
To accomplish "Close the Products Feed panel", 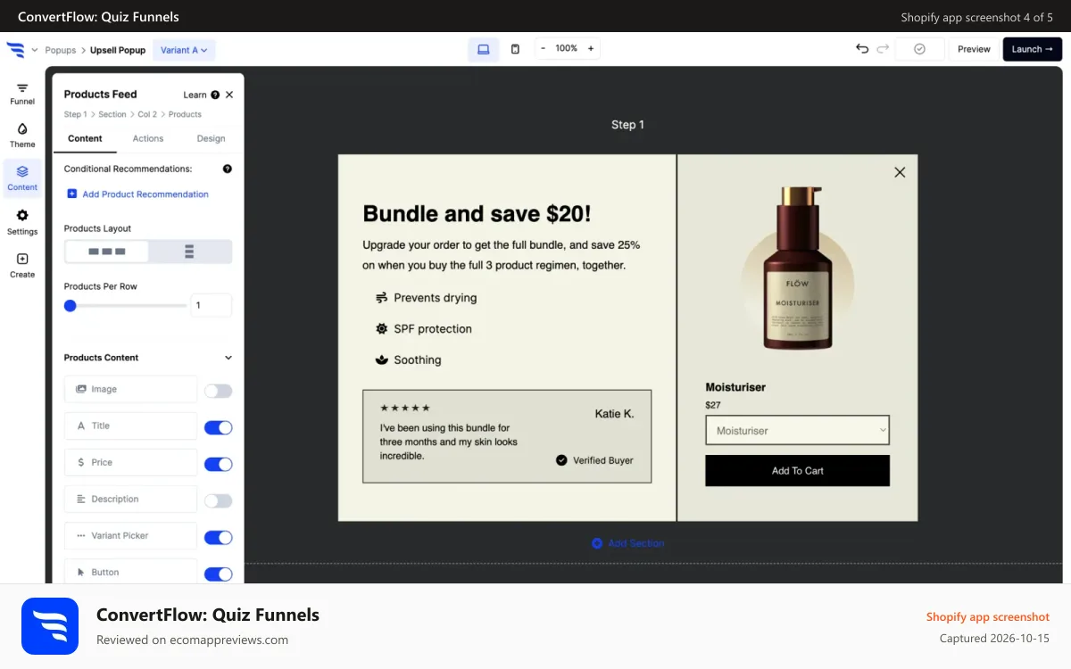I will pos(229,95).
